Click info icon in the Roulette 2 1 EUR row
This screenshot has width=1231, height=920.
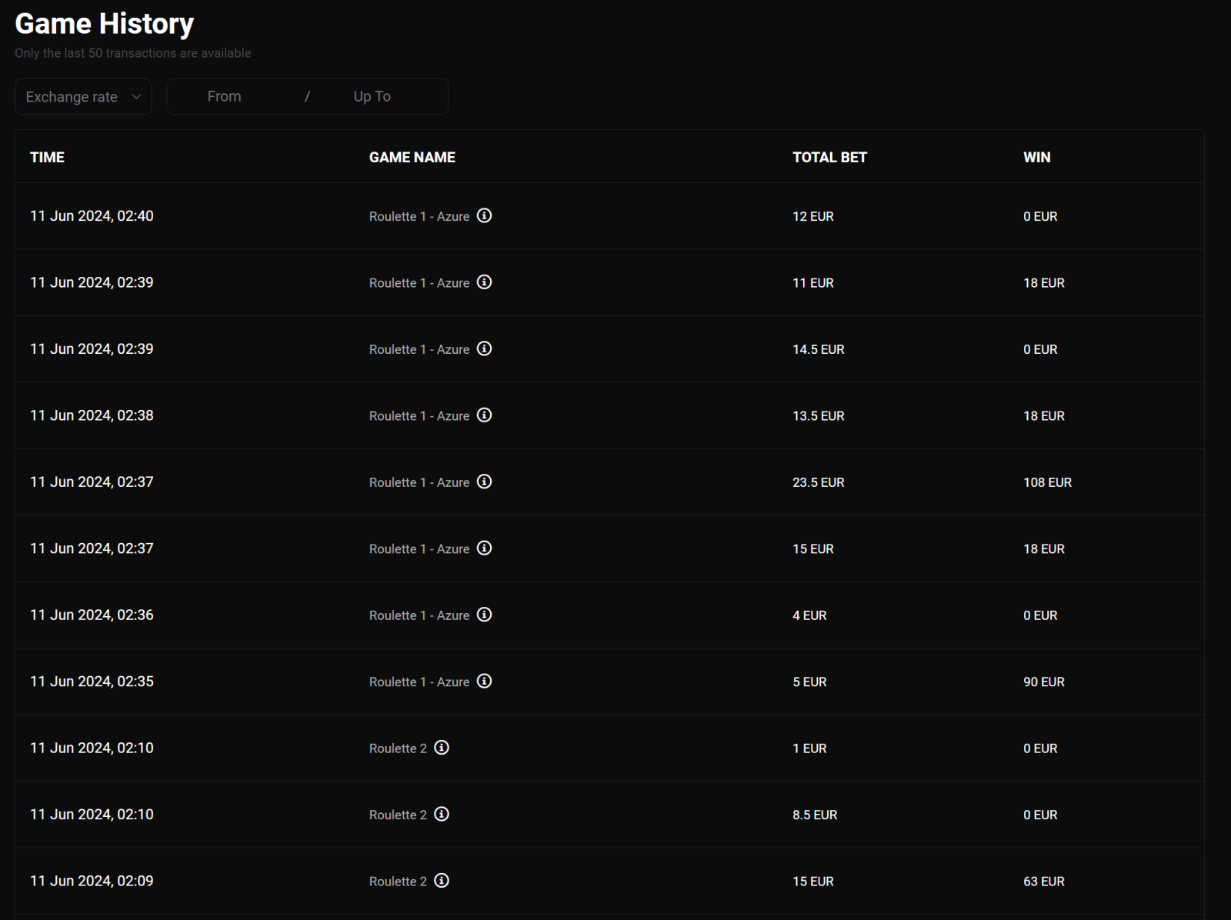(x=442, y=748)
